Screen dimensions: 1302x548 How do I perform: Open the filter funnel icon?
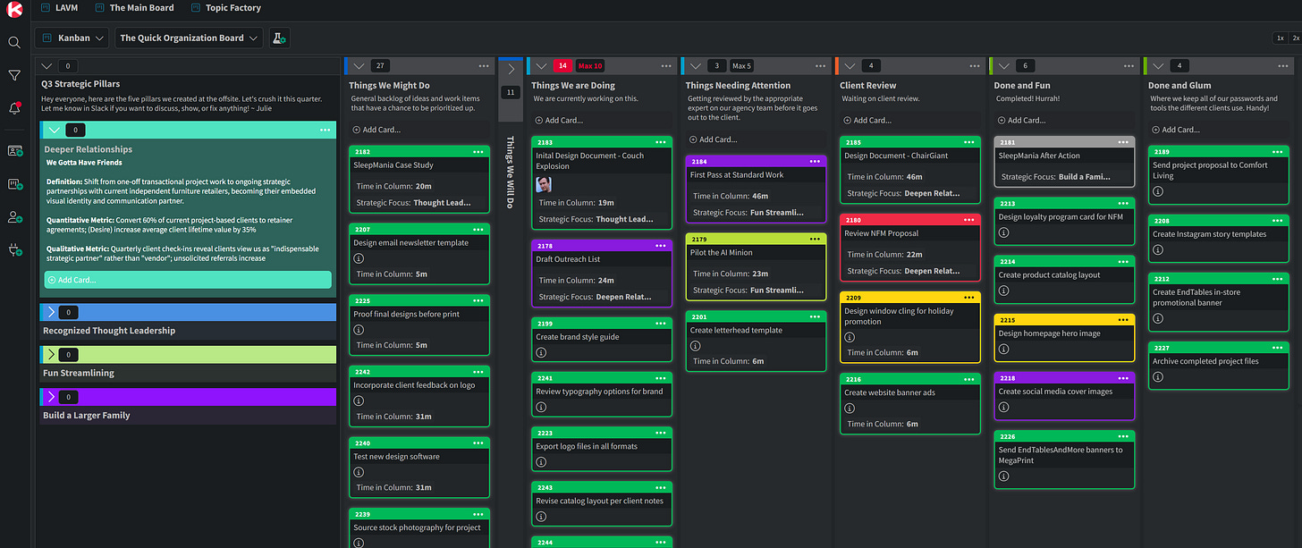pyautogui.click(x=14, y=76)
